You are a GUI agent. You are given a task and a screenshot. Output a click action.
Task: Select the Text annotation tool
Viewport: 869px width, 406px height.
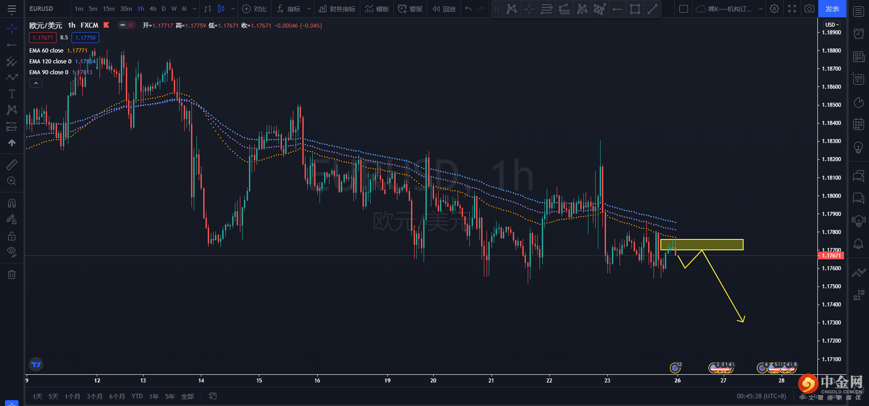(x=12, y=94)
